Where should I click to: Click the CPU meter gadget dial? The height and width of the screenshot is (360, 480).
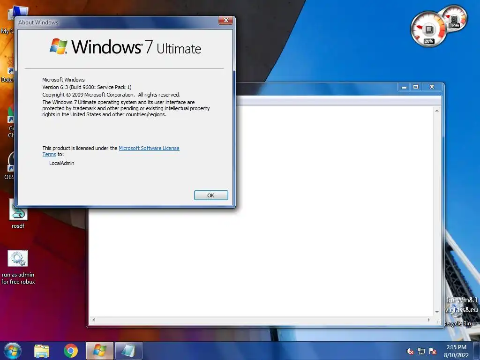coord(428,30)
